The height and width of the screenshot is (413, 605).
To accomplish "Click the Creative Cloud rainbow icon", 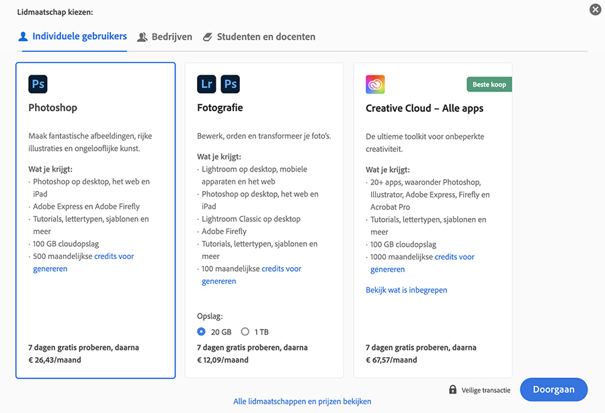I will coord(375,85).
